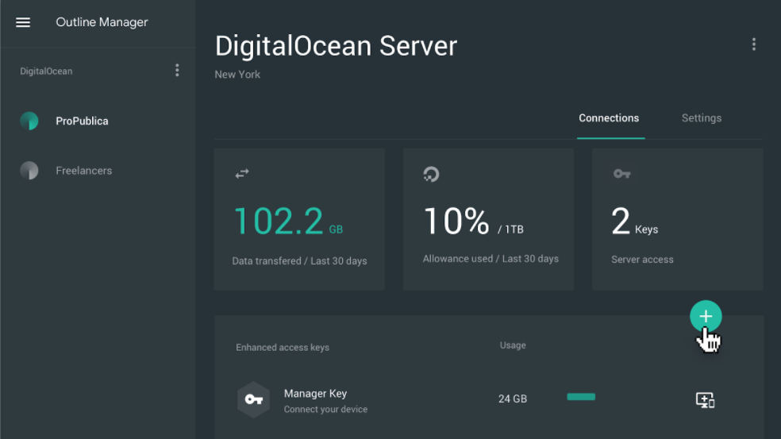Switch to the Connections tab
Screen dimensions: 781x439
pos(609,118)
